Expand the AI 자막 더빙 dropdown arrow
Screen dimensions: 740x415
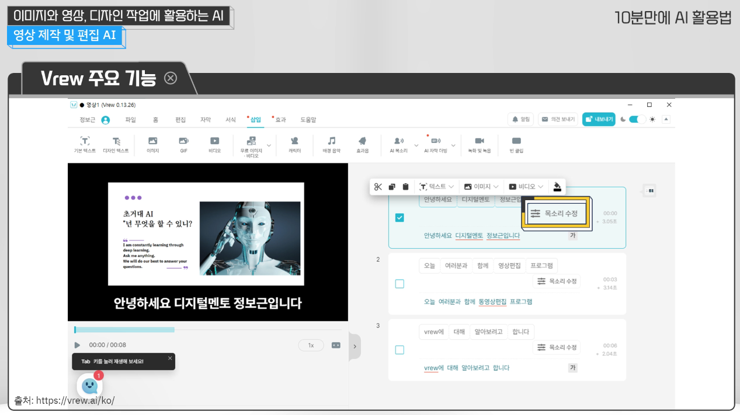pyautogui.click(x=453, y=145)
